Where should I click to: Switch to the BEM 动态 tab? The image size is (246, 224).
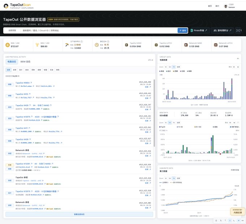(x=25, y=62)
